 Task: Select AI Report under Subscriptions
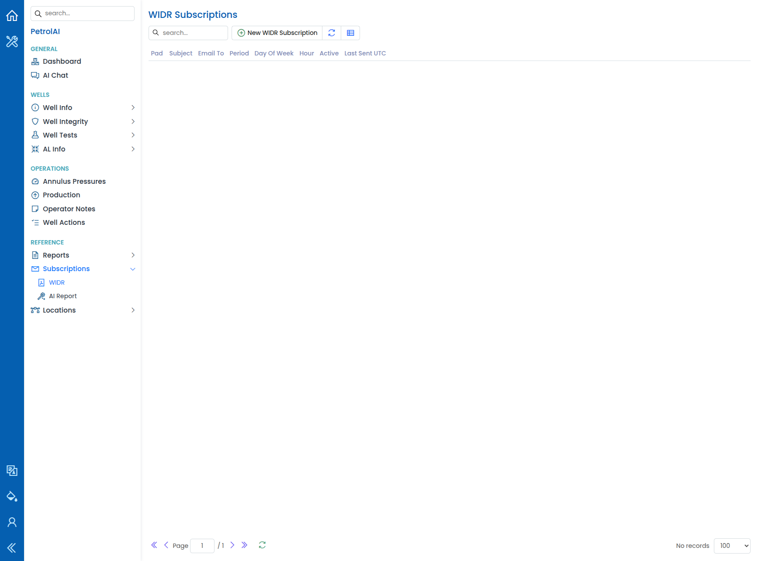[x=63, y=296]
